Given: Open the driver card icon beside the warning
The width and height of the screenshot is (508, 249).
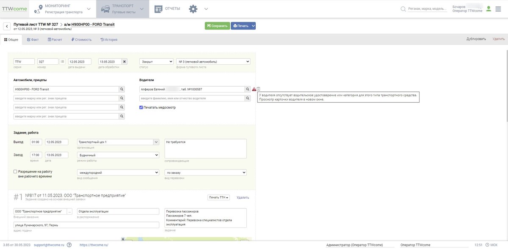Looking at the screenshot, I should pos(259,89).
